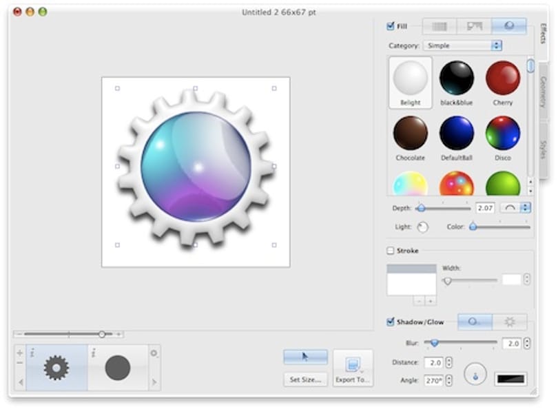
Task: Click the stroke Width stepper
Action: (x=527, y=280)
